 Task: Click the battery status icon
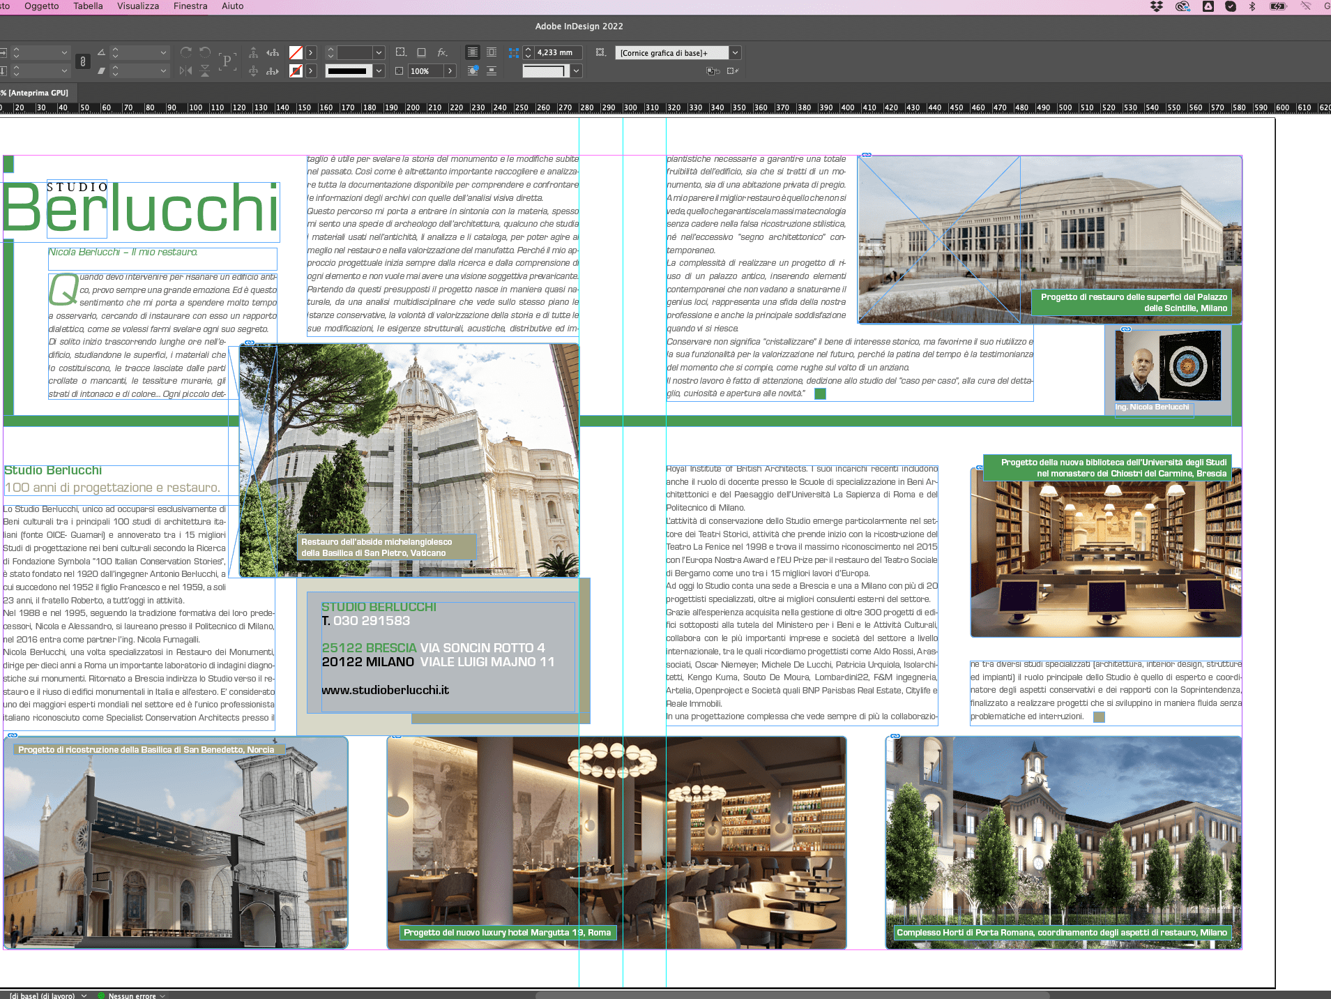coord(1278,6)
